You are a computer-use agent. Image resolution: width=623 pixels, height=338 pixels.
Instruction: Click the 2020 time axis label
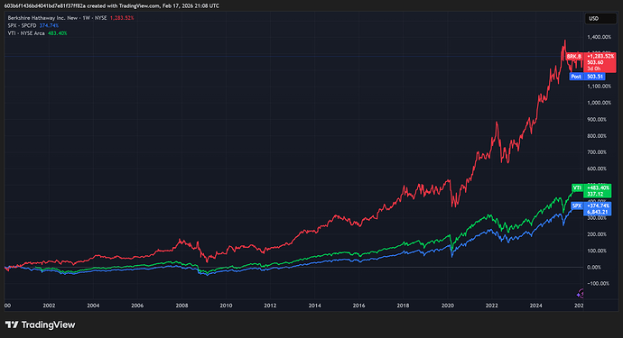click(x=448, y=306)
